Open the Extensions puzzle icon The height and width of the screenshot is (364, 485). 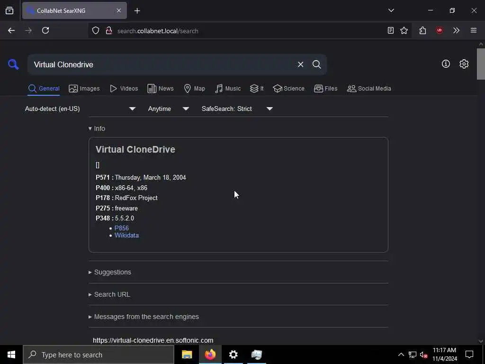[423, 30]
